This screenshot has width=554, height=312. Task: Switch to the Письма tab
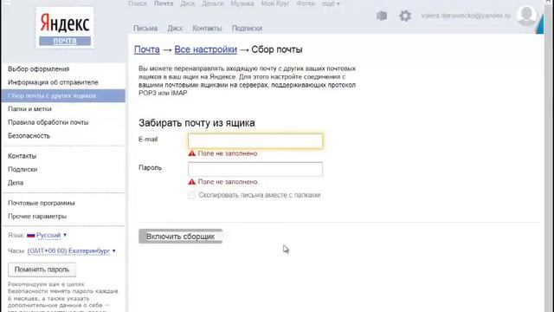(145, 29)
